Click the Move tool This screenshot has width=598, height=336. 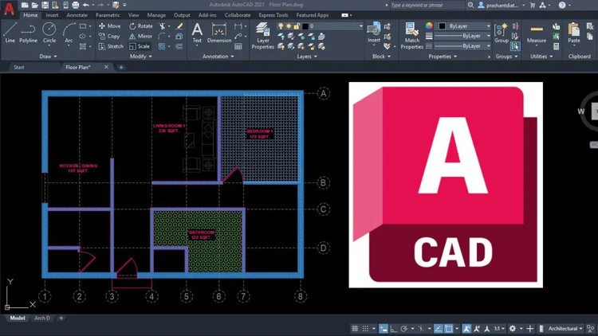point(110,26)
